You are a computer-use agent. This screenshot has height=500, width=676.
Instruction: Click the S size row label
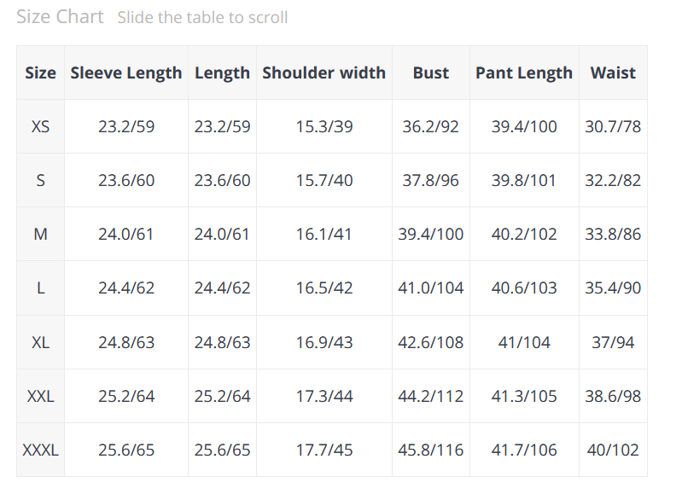[x=40, y=181]
